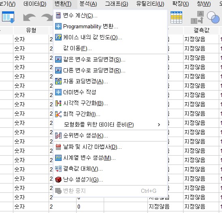Click the dialog recall toolbar icon
Viewport: 222px width, 213px height.
click(x=8, y=17)
